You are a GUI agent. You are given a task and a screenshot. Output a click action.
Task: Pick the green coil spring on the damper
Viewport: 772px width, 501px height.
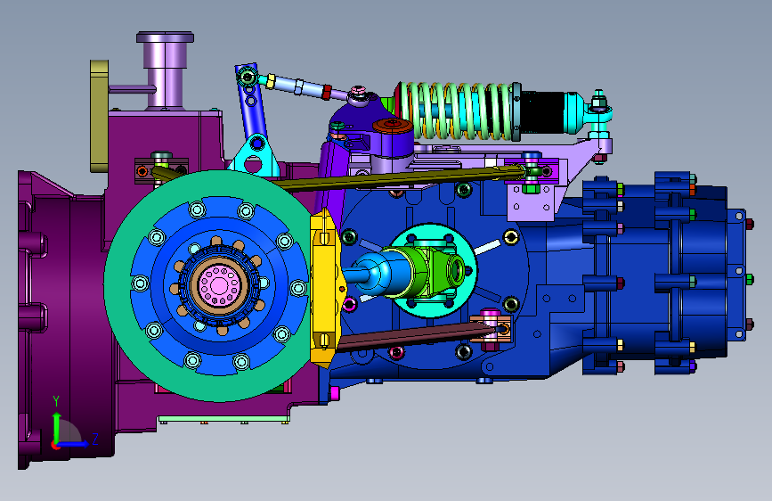coord(455,111)
